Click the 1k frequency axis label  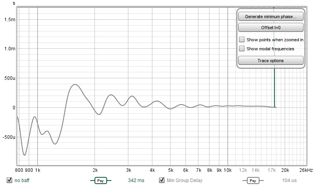37,170
